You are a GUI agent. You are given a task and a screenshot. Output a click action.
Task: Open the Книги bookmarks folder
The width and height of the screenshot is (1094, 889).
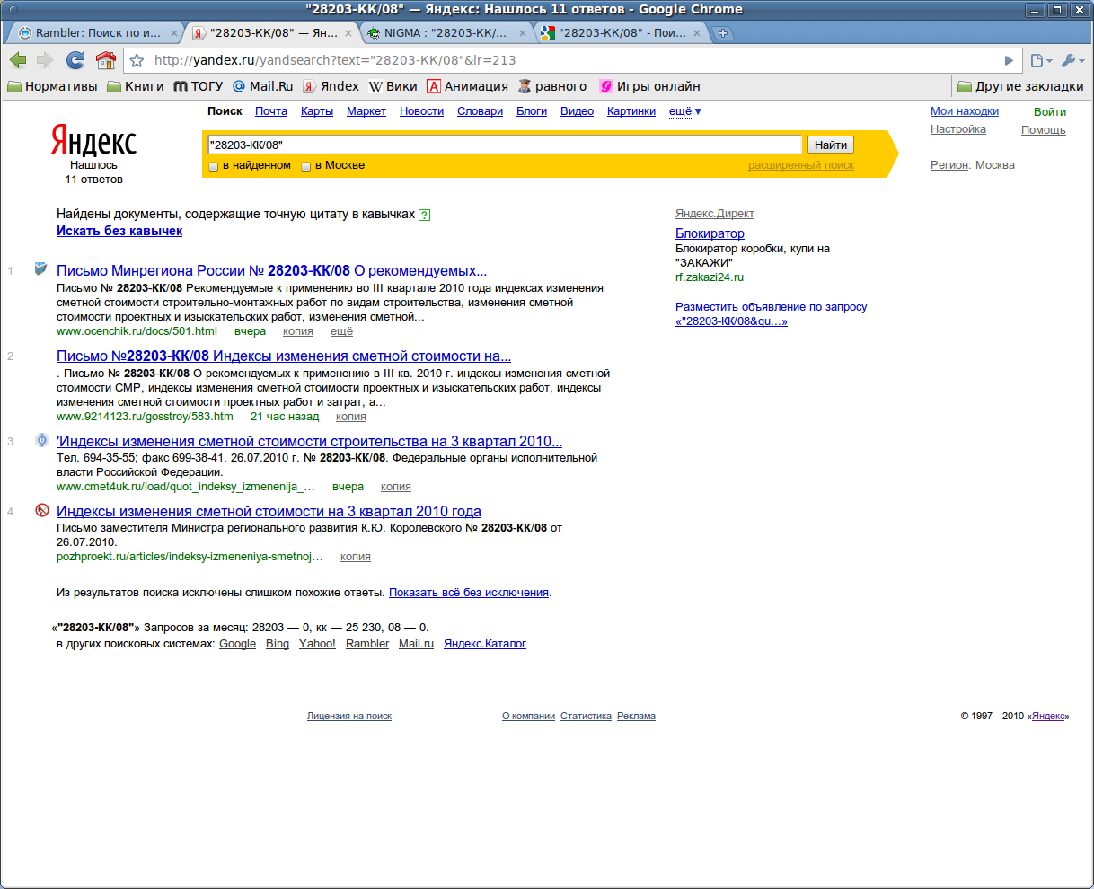click(136, 86)
